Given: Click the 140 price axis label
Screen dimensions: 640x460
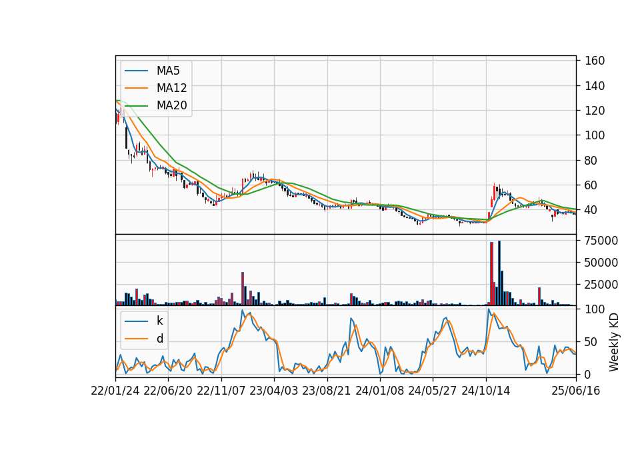Looking at the screenshot, I should tap(595, 86).
